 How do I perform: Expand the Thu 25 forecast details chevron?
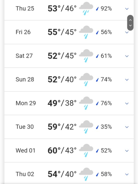(127, 9)
